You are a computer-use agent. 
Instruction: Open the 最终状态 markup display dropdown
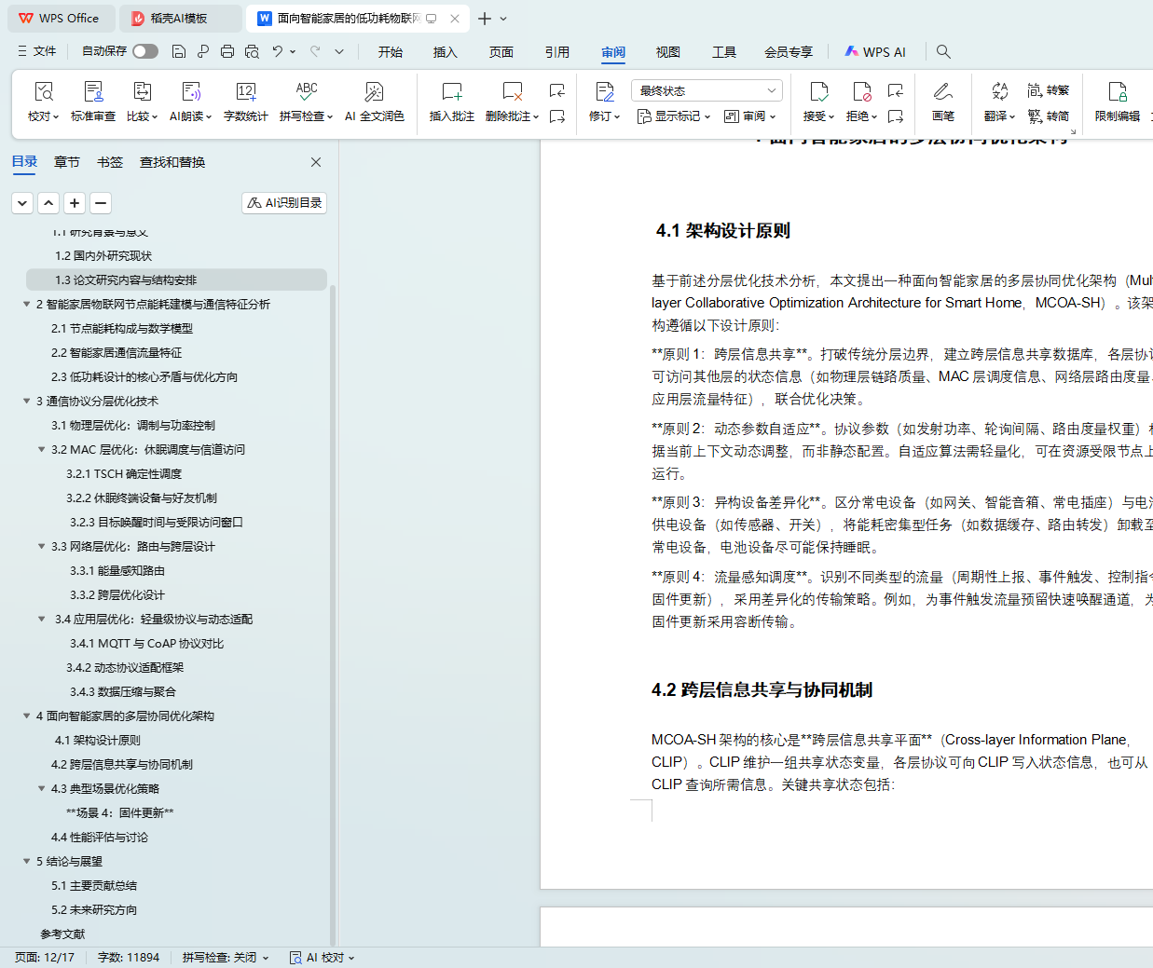pos(707,90)
